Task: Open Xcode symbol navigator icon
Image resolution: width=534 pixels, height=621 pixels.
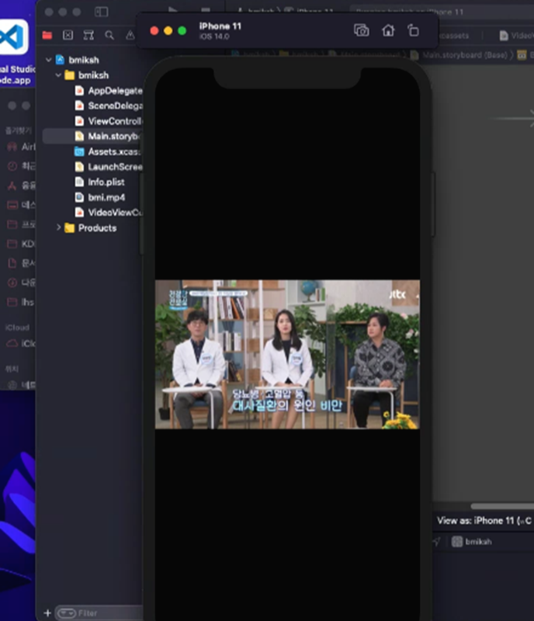Action: (x=88, y=35)
